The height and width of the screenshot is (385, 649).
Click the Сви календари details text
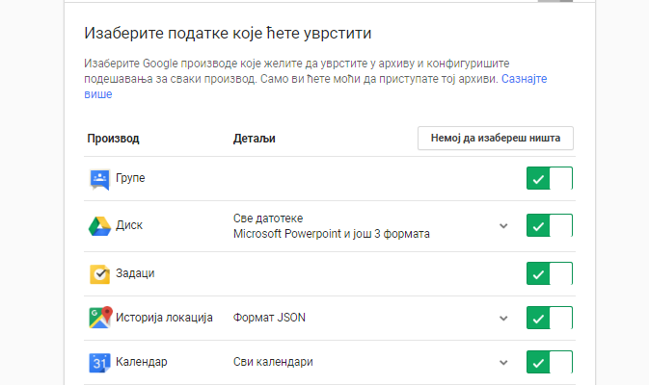point(273,362)
